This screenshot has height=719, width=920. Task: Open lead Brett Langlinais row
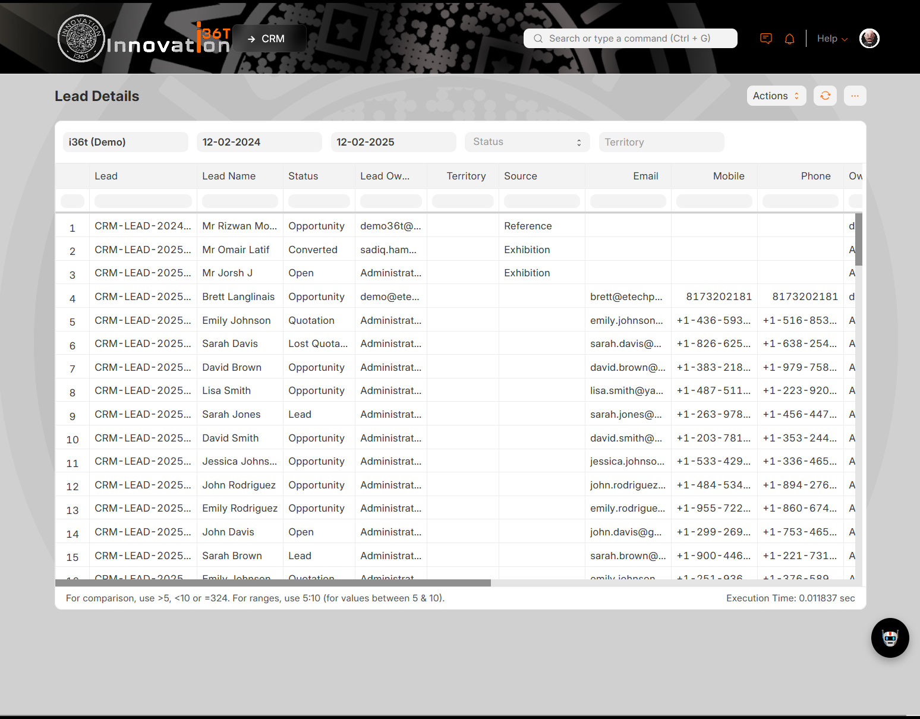coord(238,297)
